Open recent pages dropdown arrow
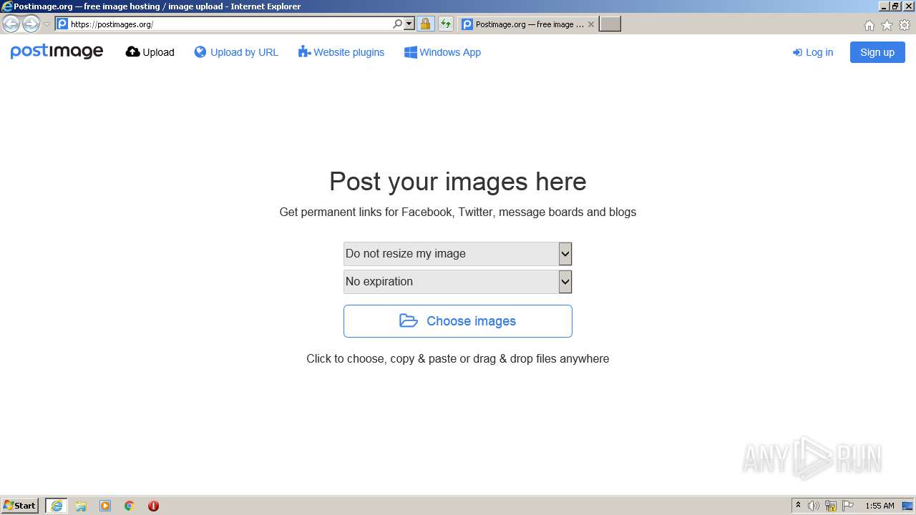The image size is (916, 515). tap(47, 24)
